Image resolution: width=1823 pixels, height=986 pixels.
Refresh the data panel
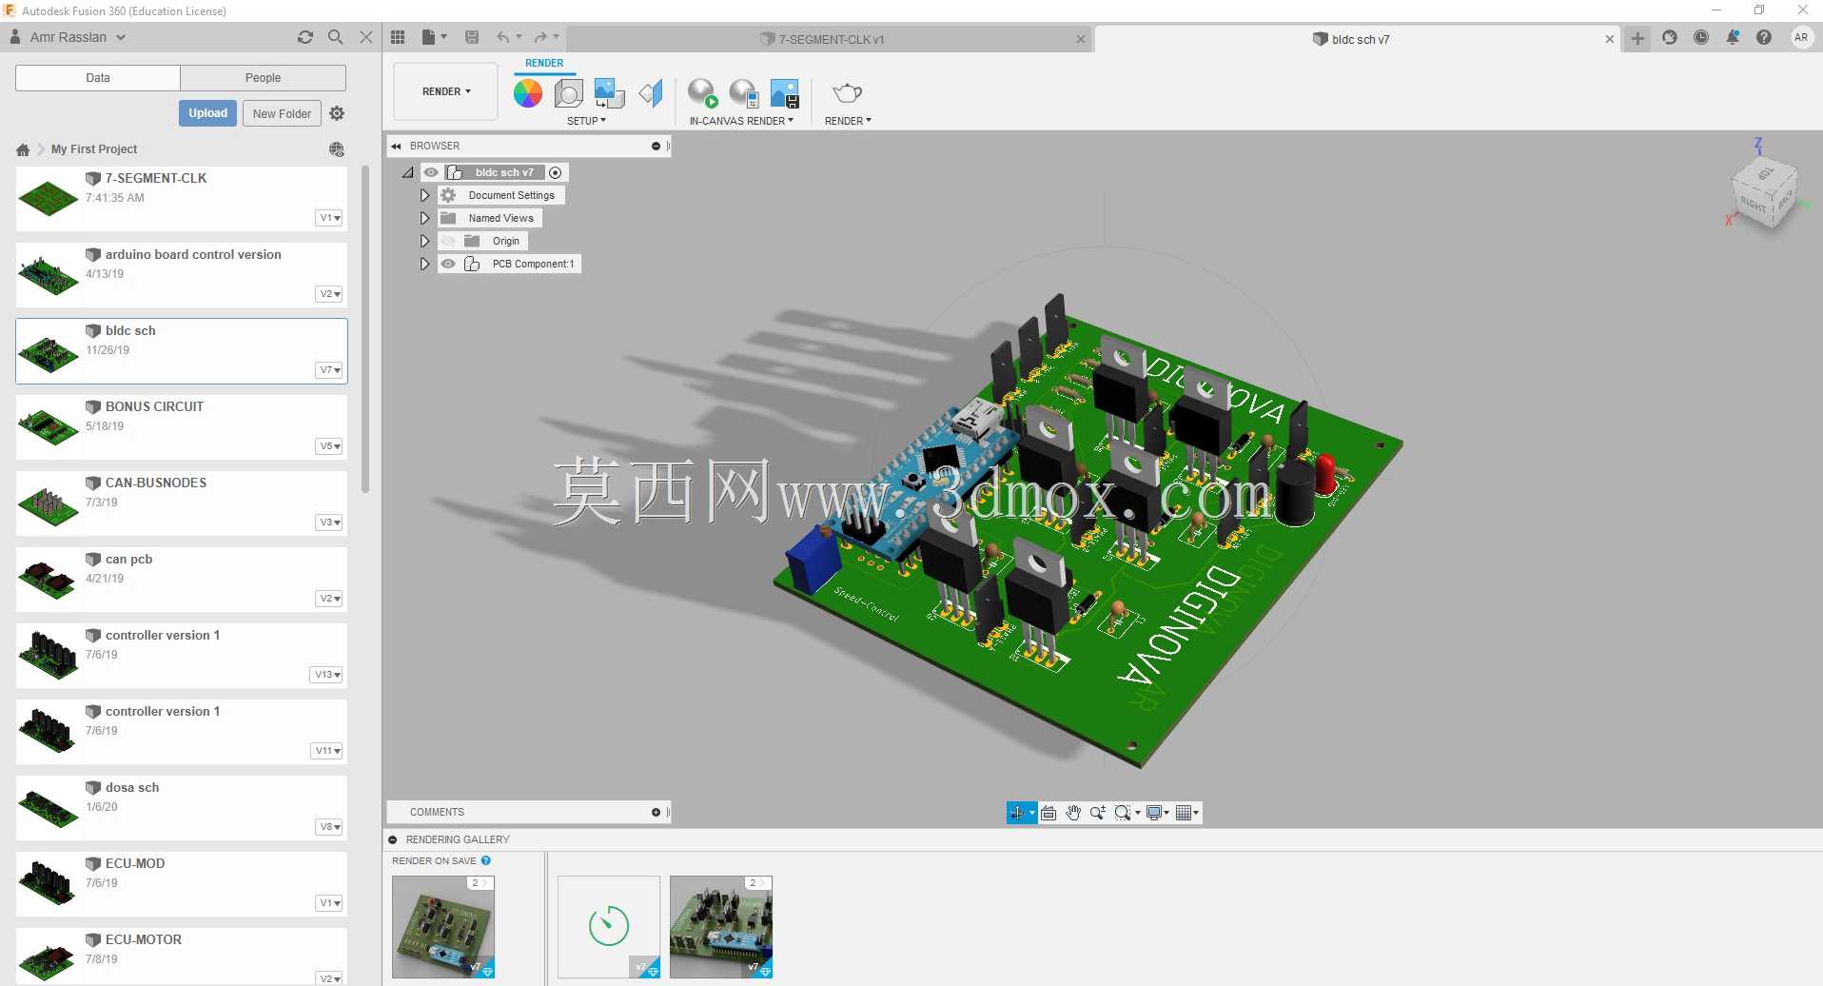coord(305,37)
